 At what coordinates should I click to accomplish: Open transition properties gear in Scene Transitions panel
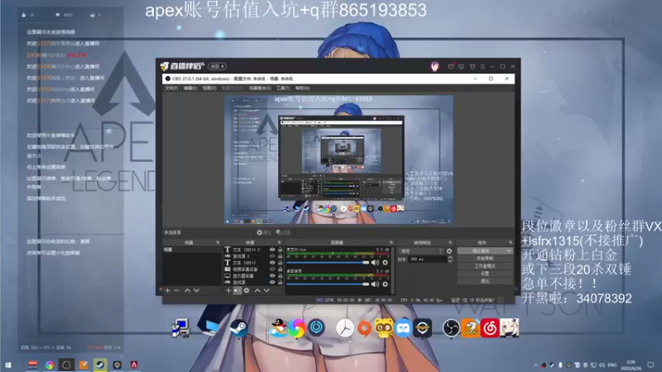coord(449,251)
